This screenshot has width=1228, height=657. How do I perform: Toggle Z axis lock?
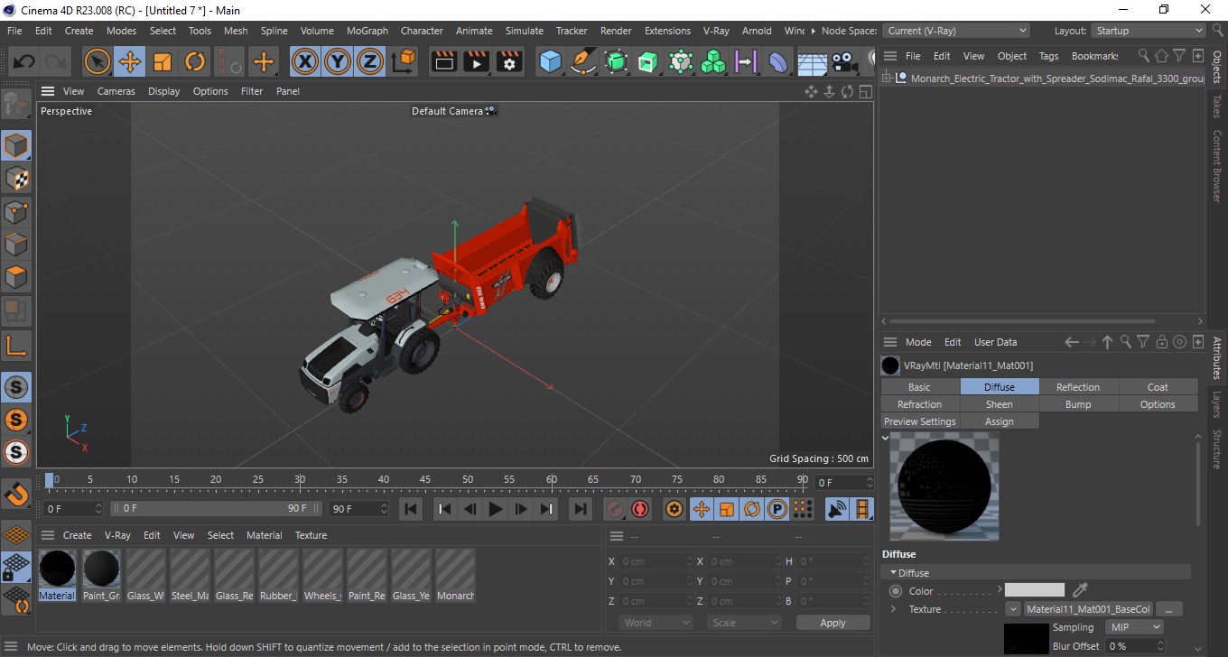coord(370,62)
